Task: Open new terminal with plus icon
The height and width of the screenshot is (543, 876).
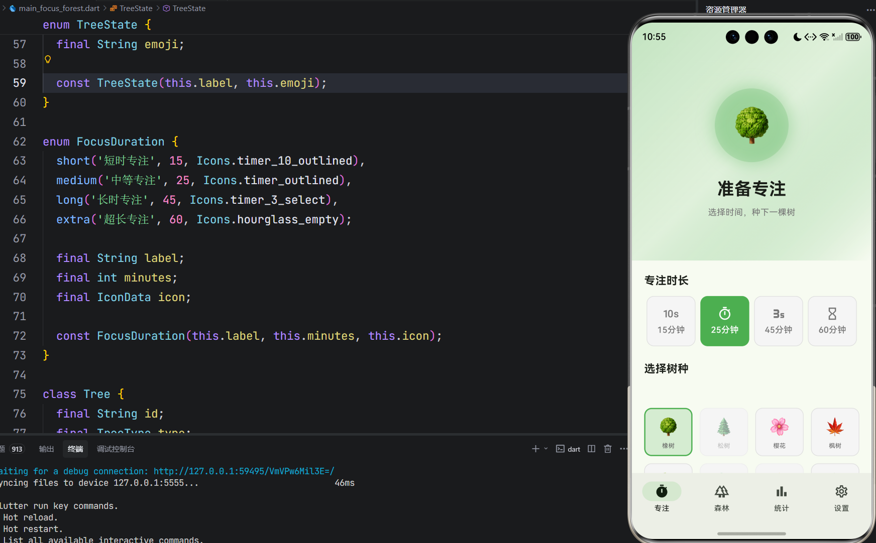Action: pyautogui.click(x=535, y=449)
